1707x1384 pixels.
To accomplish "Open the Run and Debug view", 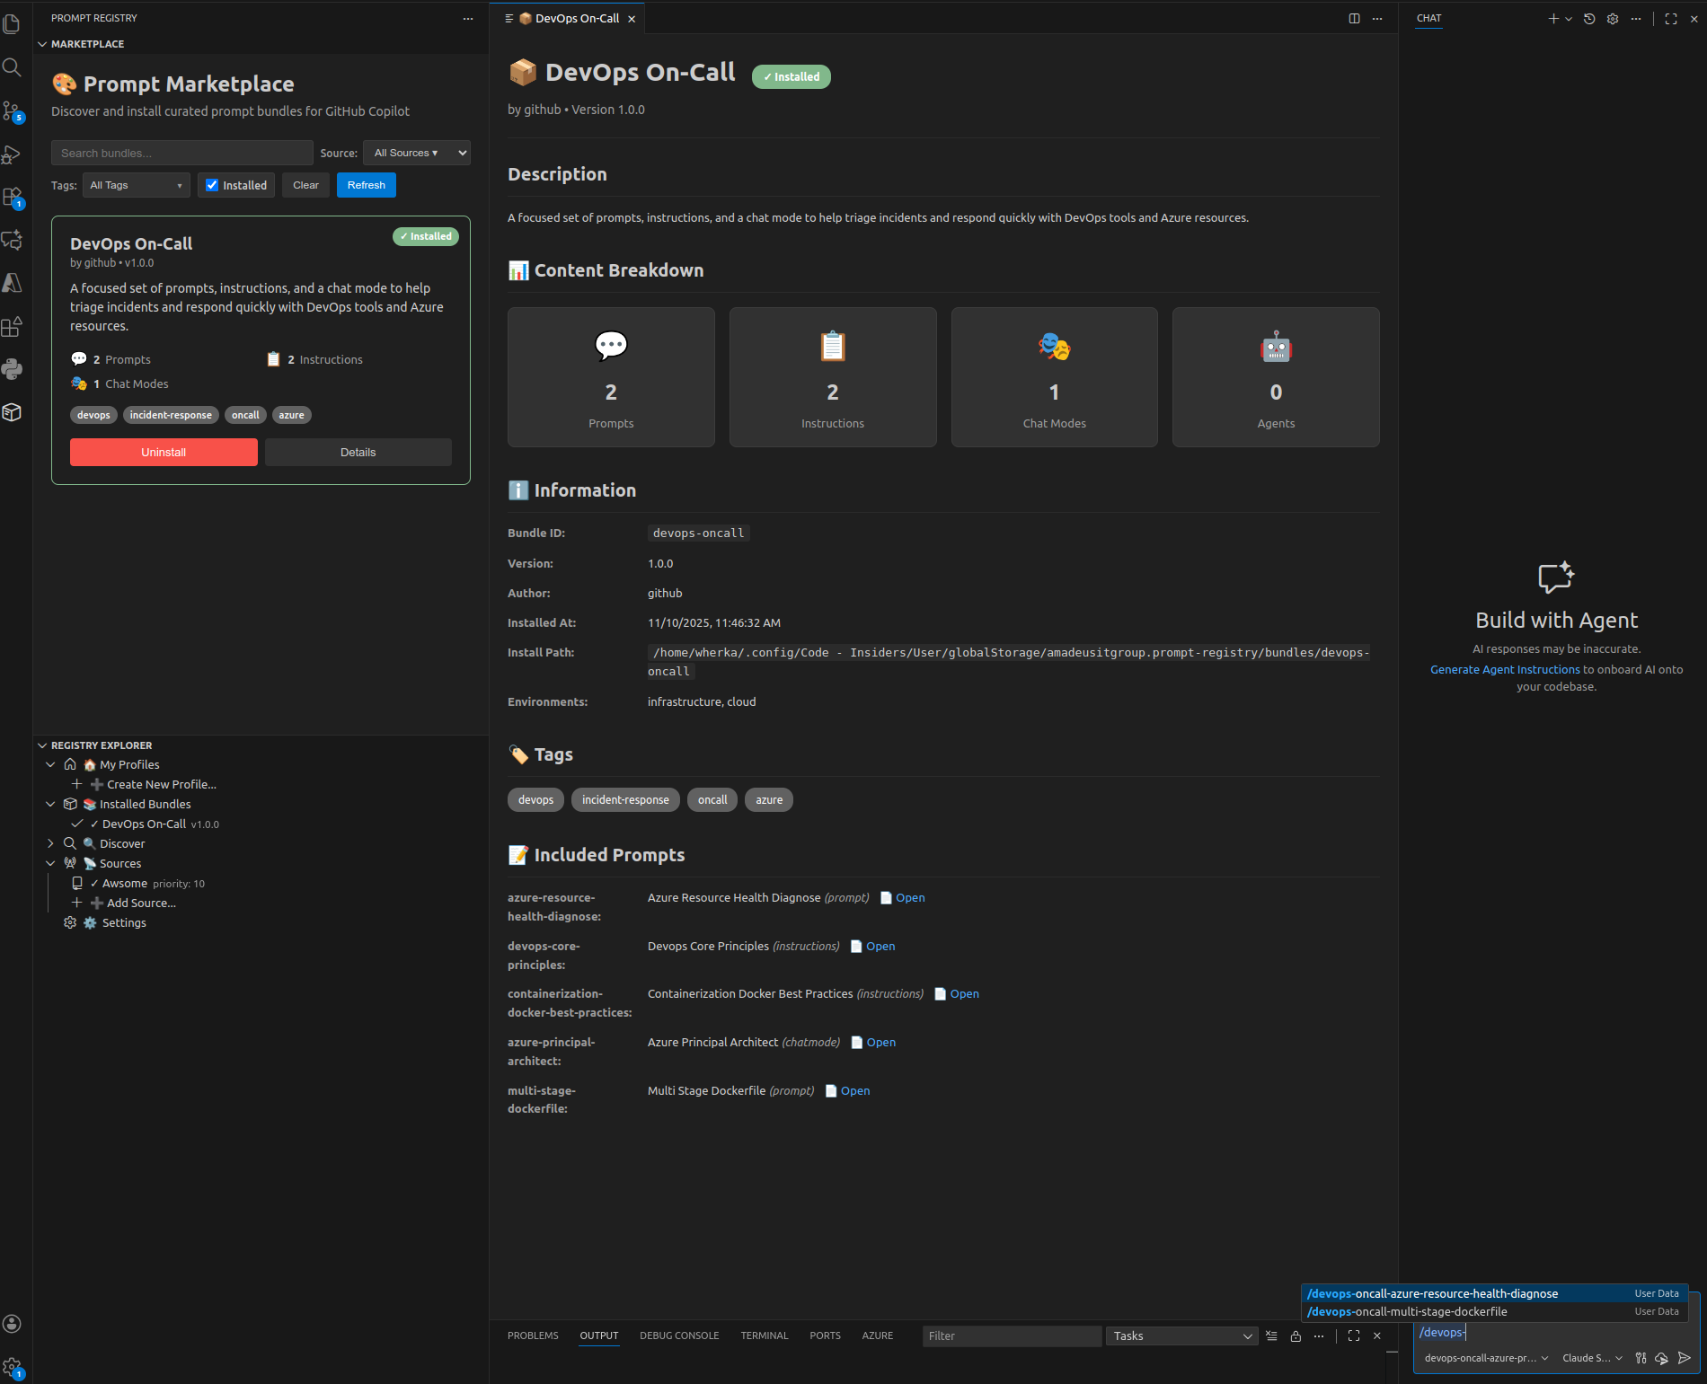I will click(12, 154).
